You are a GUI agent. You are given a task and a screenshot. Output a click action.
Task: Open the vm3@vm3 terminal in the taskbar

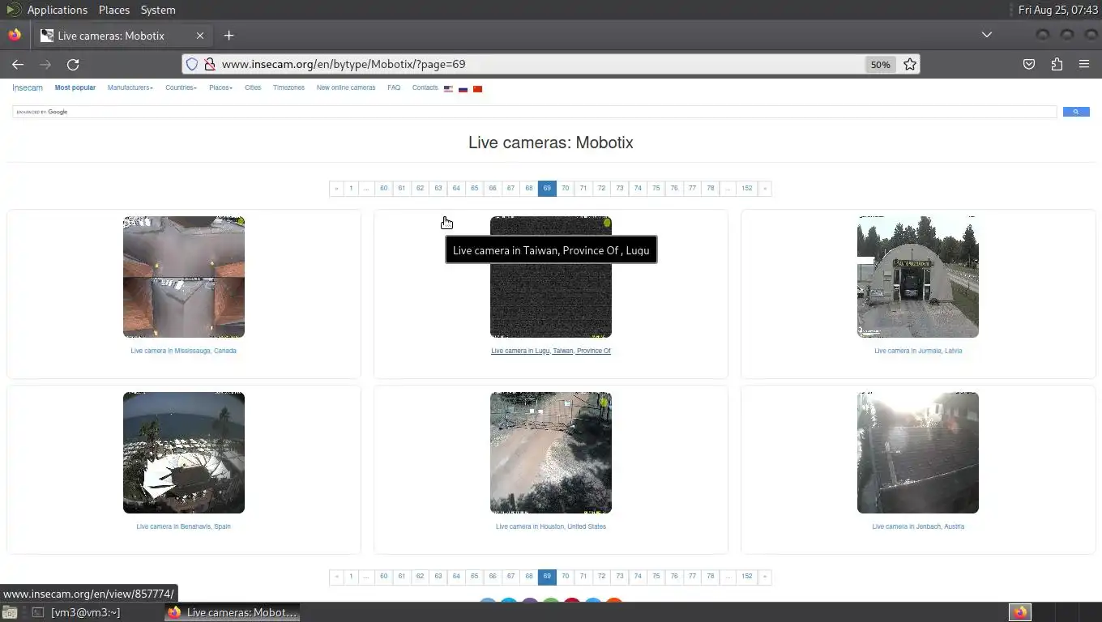(75, 612)
